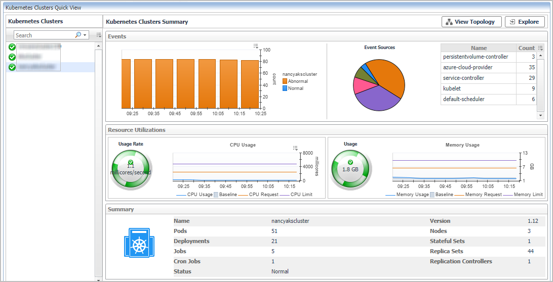Select the first cluster in the list

point(38,47)
